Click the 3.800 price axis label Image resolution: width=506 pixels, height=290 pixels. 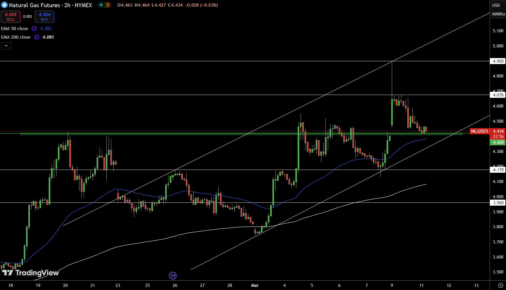pyautogui.click(x=498, y=227)
